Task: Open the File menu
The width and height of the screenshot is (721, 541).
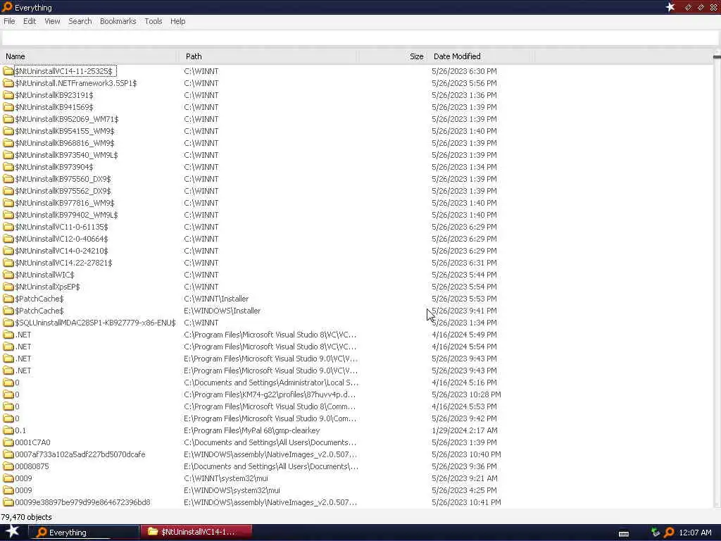Action: 9,21
